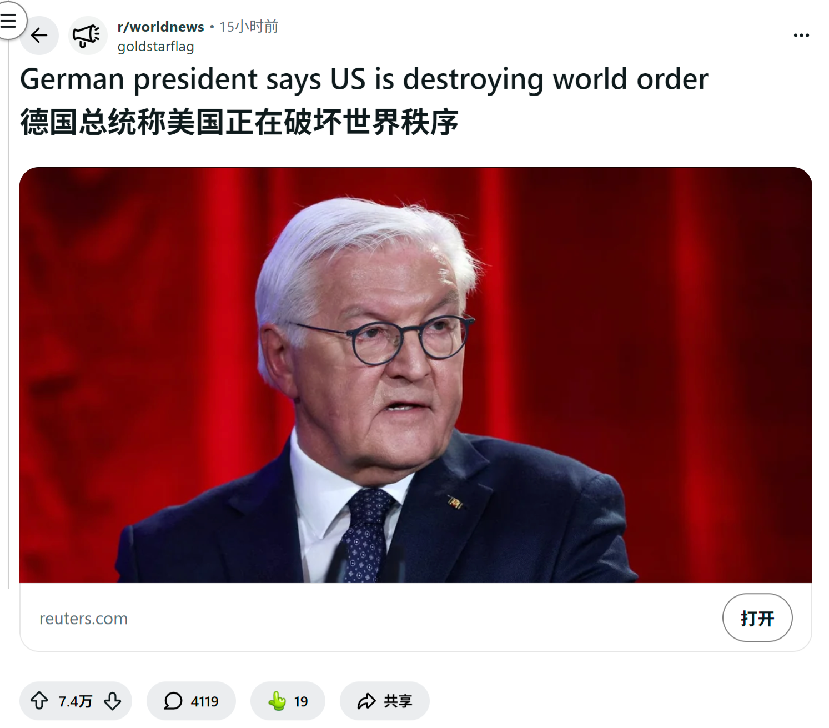
Task: Open the comments bubble showing 4119
Action: 191,701
